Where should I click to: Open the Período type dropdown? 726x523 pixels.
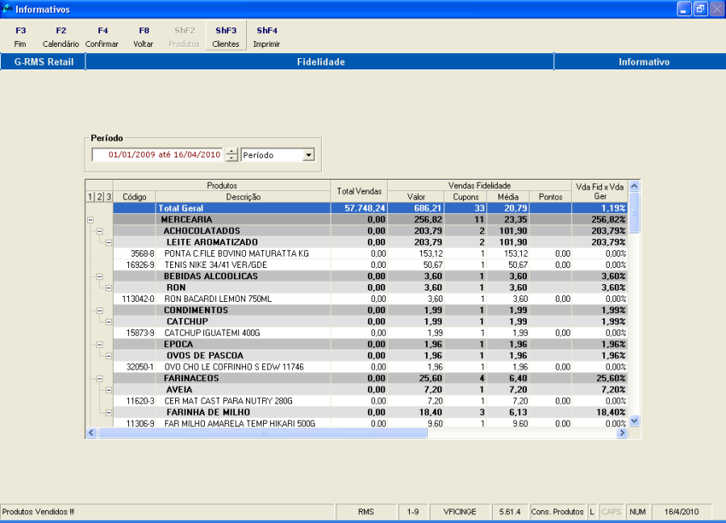(x=308, y=155)
